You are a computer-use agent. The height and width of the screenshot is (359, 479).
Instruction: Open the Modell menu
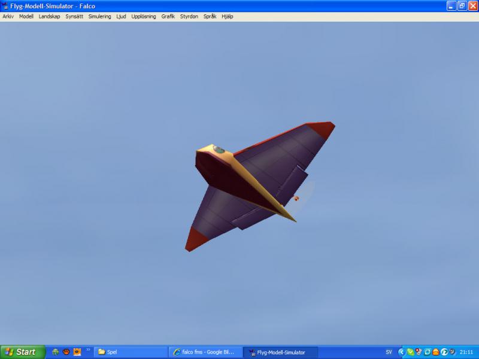pos(26,17)
